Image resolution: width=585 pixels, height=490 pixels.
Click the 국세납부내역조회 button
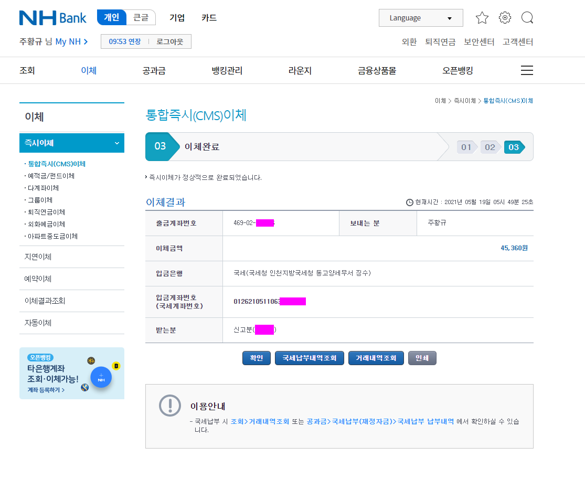click(309, 358)
